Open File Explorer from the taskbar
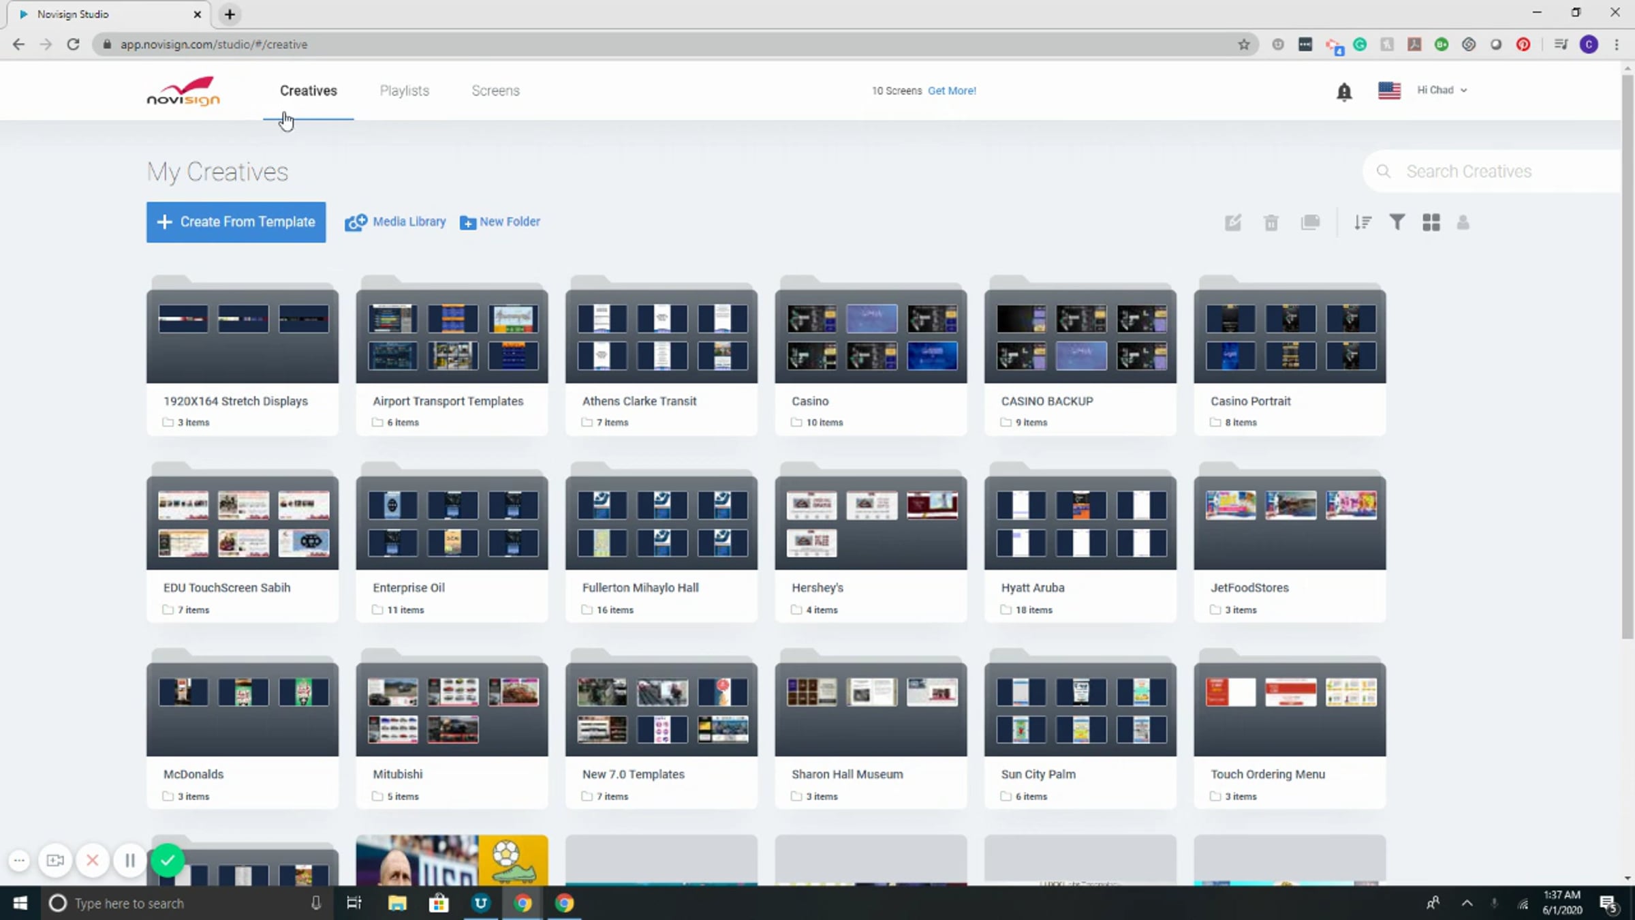The height and width of the screenshot is (920, 1635). (397, 903)
